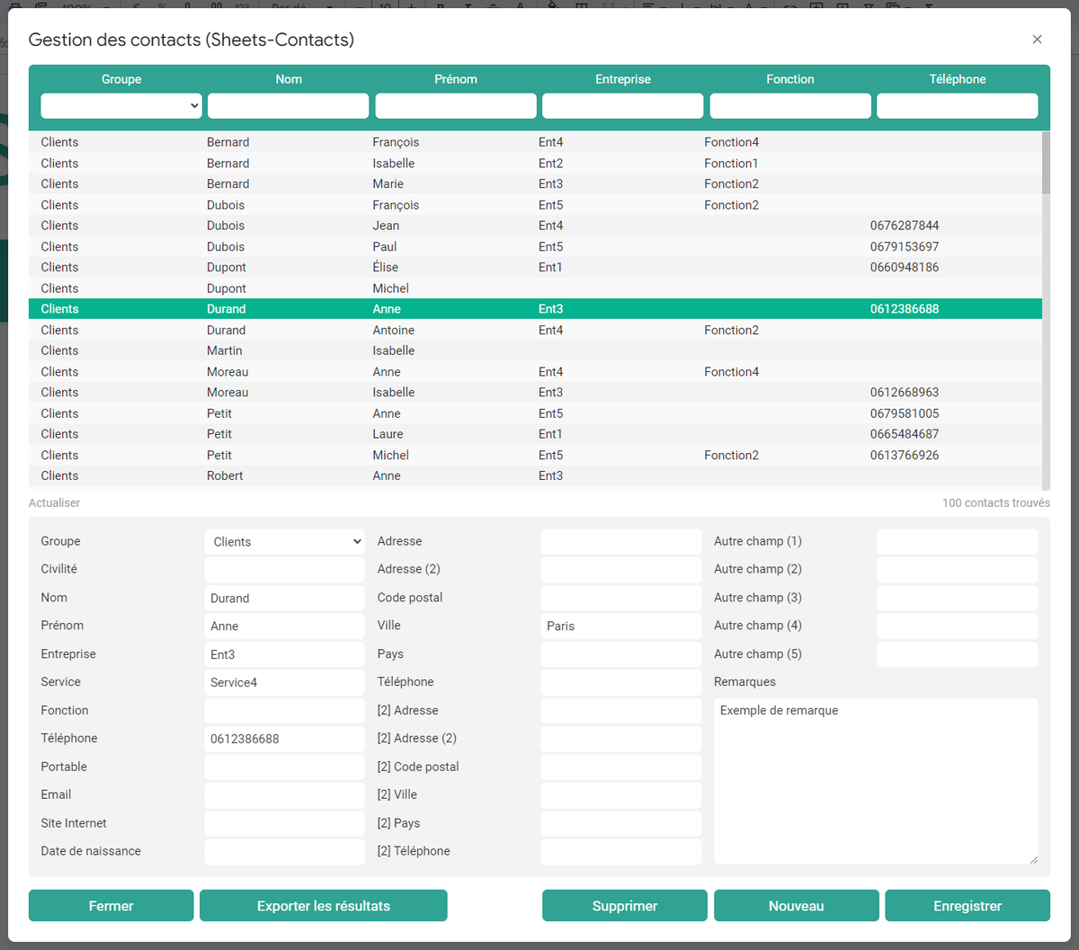Click the Fonction field in contact form
This screenshot has height=950, width=1079.
pyautogui.click(x=285, y=711)
